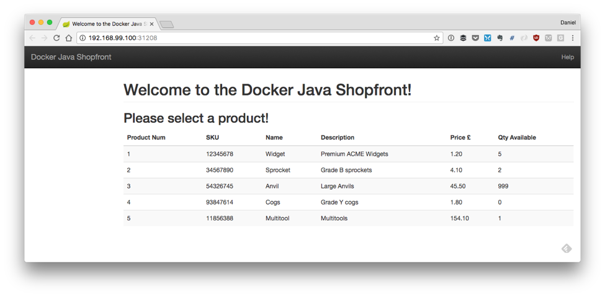Select the Widget product row
The image size is (605, 297).
(347, 154)
